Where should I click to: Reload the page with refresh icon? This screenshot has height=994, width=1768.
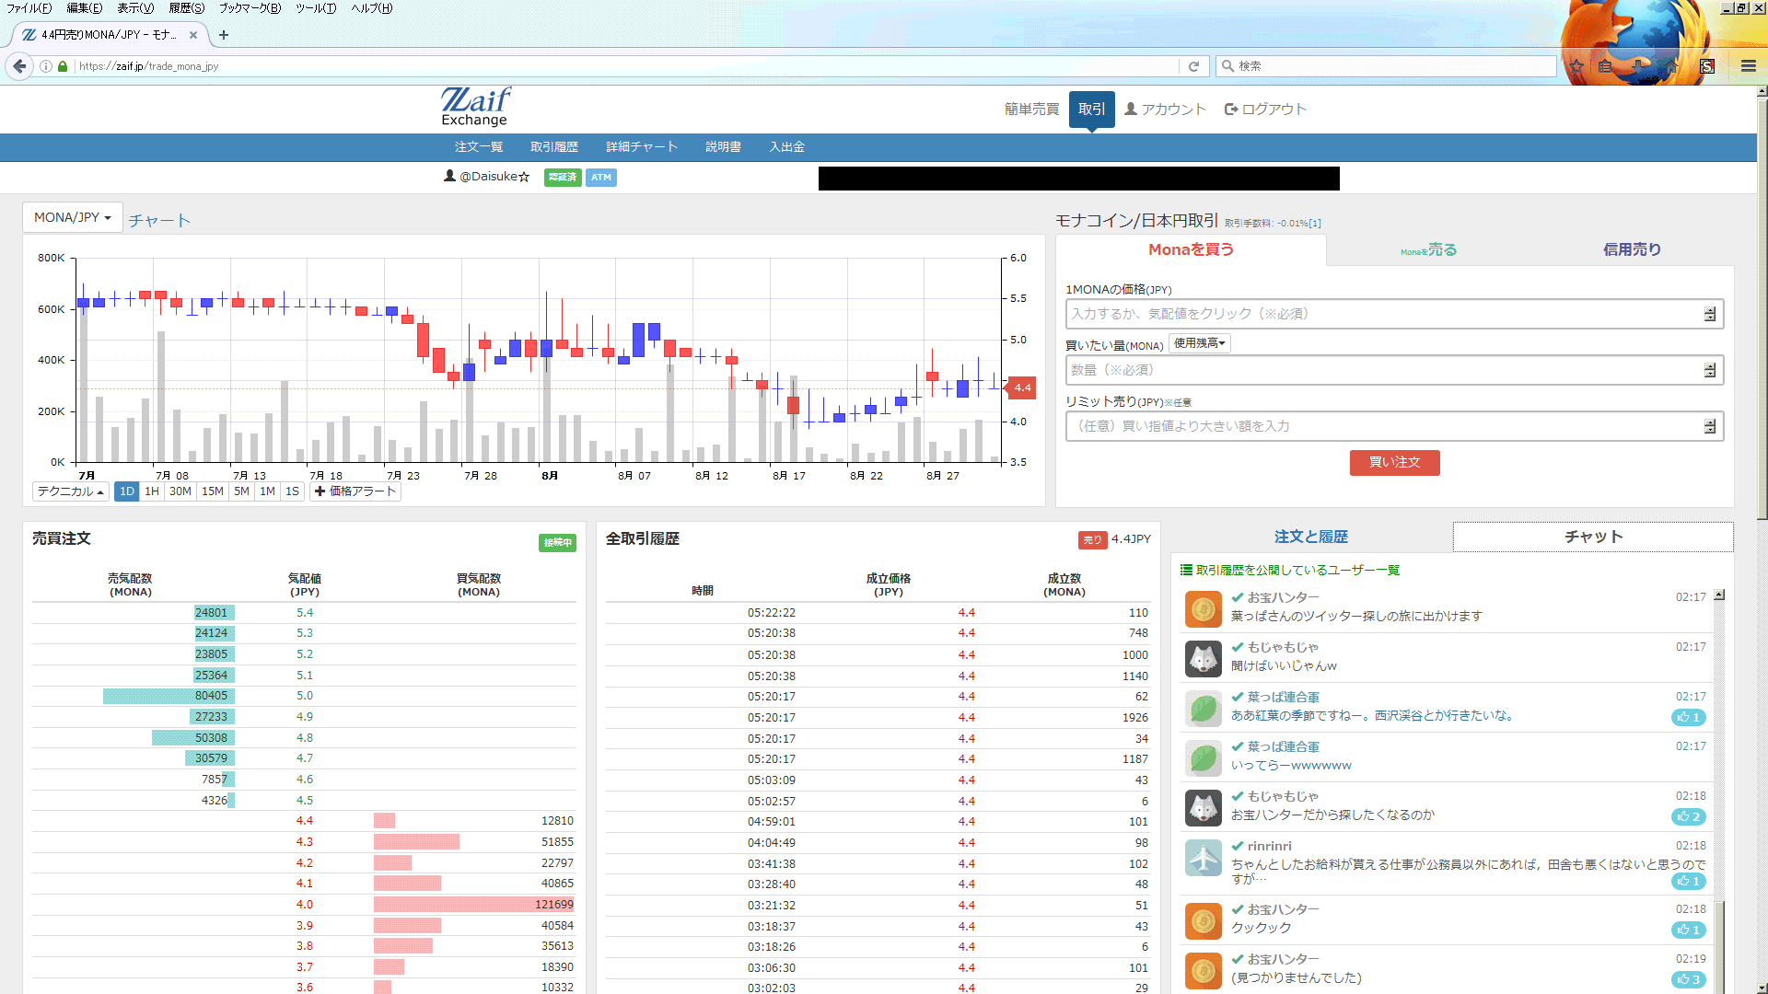1193,66
